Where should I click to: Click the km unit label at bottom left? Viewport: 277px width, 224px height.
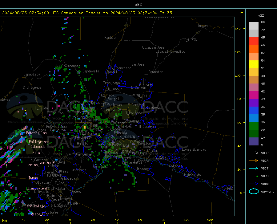[x=5, y=221]
